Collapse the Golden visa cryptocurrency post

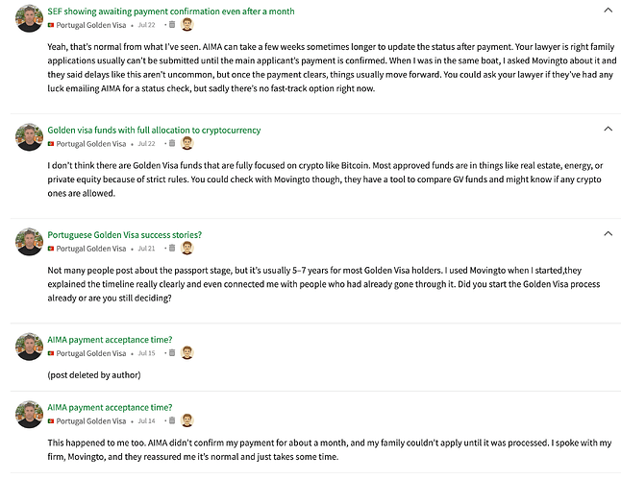607,130
